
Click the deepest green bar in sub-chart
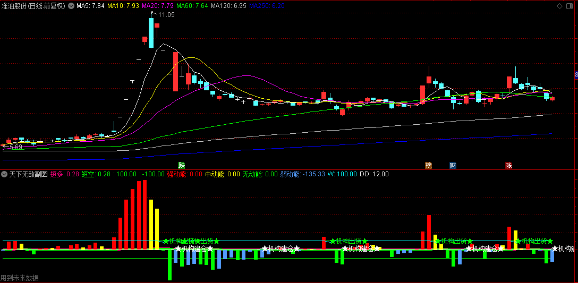click(169, 264)
